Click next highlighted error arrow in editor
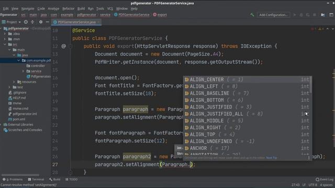Viewport: 335px width, 188px height. 333,29
